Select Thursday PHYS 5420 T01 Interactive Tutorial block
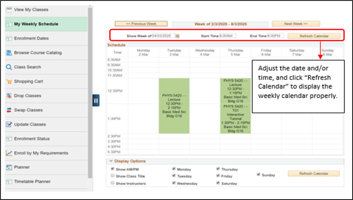Viewport: 353px width, 200px height. pos(235,119)
